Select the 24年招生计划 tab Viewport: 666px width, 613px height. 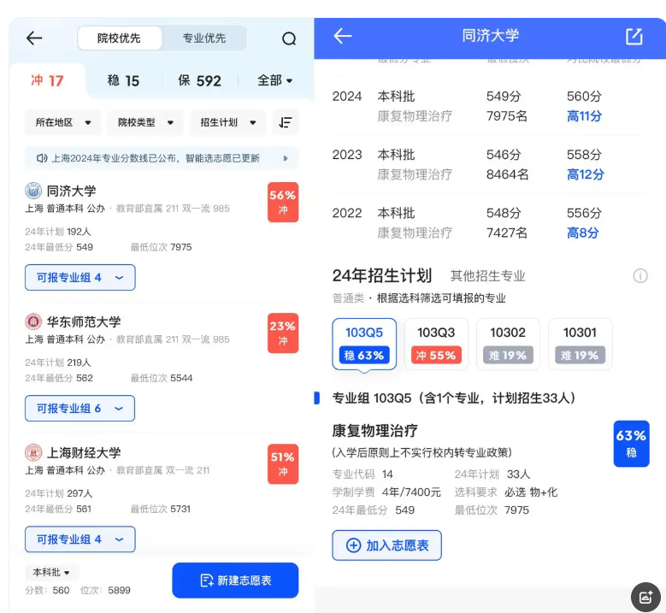pyautogui.click(x=382, y=275)
